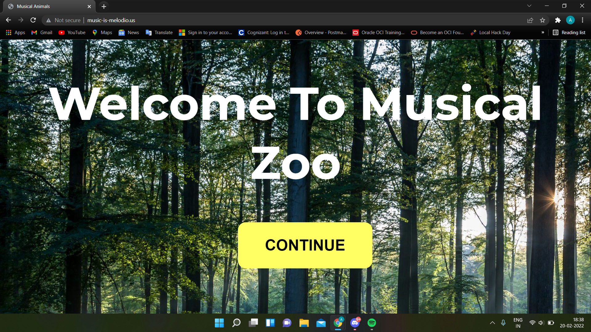Open the Chrome profile avatar
Image resolution: width=591 pixels, height=332 pixels.
570,20
